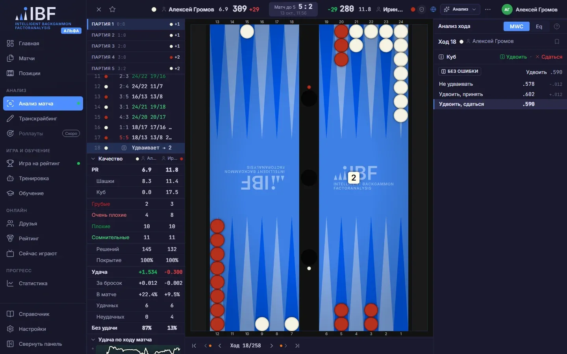Open the Анализ dropdown in top bar
Viewport: 567px width, 354px height.
(460, 9)
